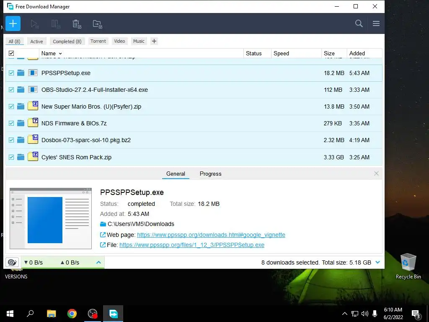Uncheck Cyles' SNES Rom Pack checkbox
429x322 pixels.
pyautogui.click(x=11, y=157)
